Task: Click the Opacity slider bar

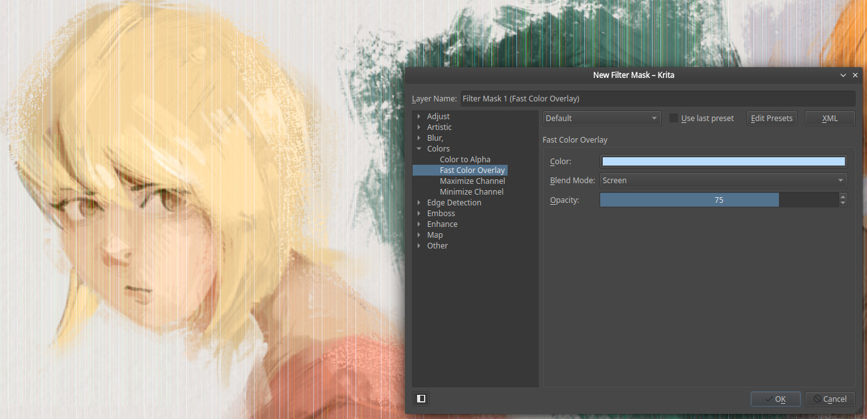Action: pyautogui.click(x=719, y=200)
